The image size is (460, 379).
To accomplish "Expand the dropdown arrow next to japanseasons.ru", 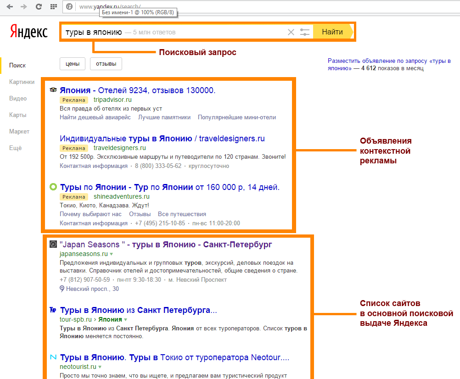I will click(x=111, y=254).
